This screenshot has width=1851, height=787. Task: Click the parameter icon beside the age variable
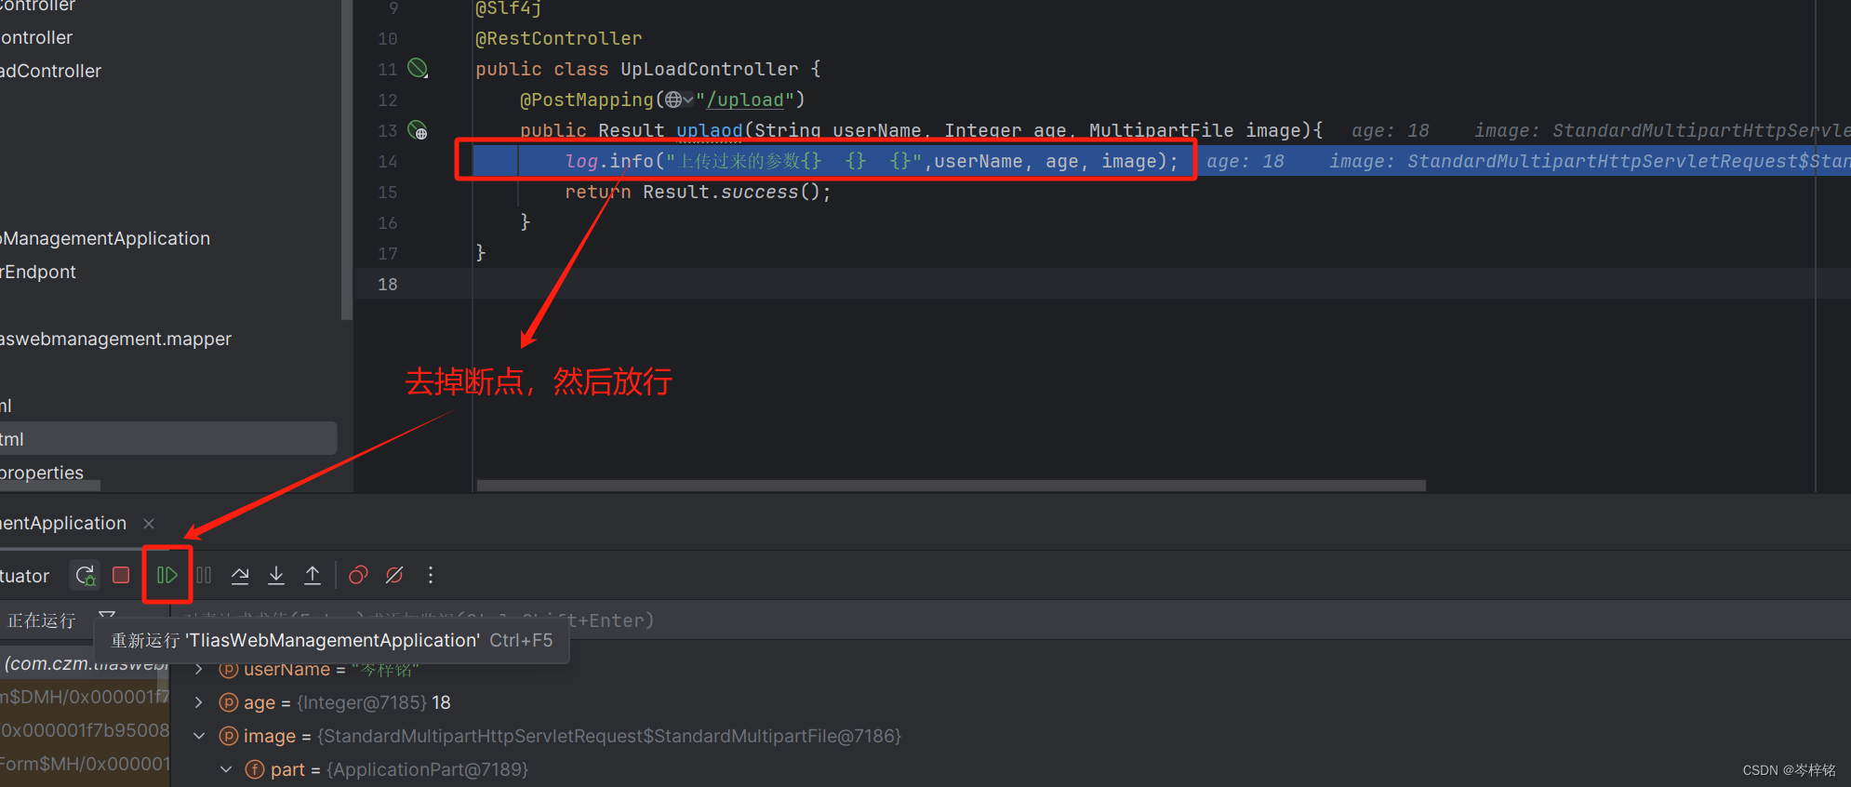[x=229, y=702]
